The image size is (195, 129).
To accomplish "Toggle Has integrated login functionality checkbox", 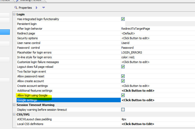I will tap(123, 19).
